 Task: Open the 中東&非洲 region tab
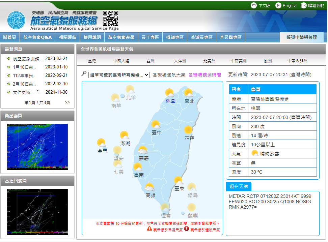[297, 61]
